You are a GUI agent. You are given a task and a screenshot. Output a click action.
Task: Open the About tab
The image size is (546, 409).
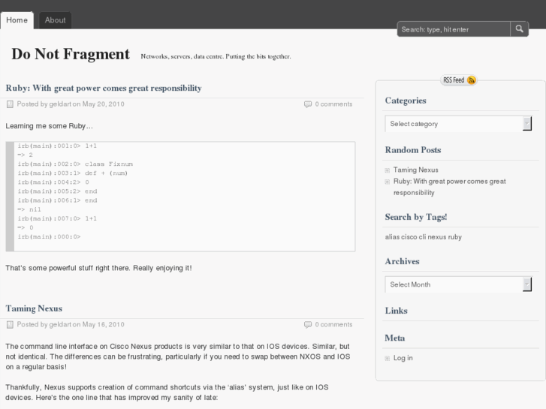point(55,20)
